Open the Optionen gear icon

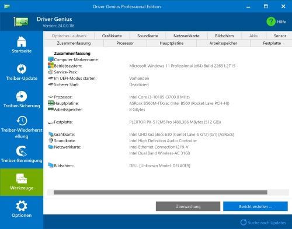[22, 206]
